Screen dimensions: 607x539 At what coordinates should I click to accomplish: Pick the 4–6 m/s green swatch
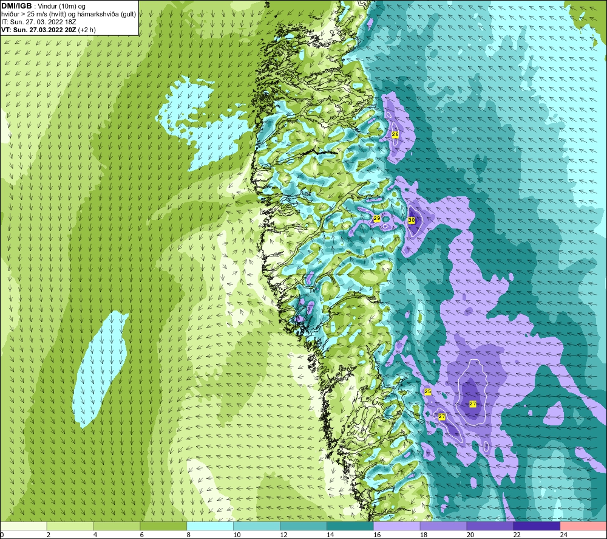117,526
